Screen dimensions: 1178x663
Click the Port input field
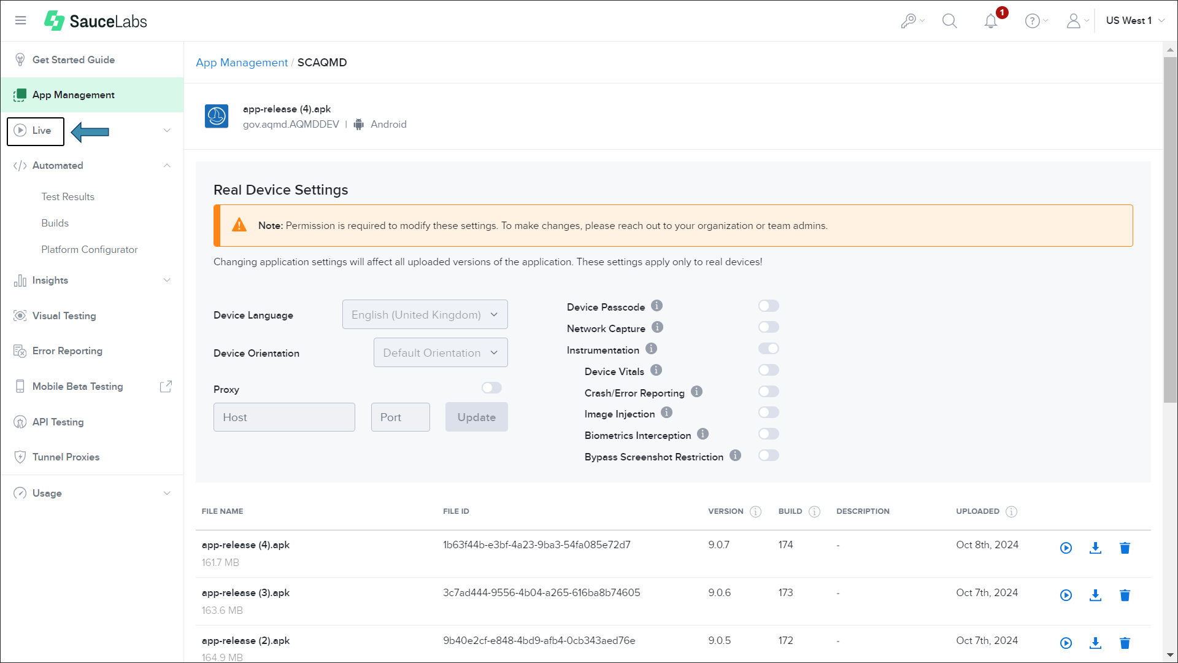coord(400,417)
